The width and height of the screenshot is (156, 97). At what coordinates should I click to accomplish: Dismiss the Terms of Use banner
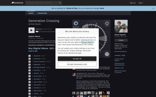(153, 9)
